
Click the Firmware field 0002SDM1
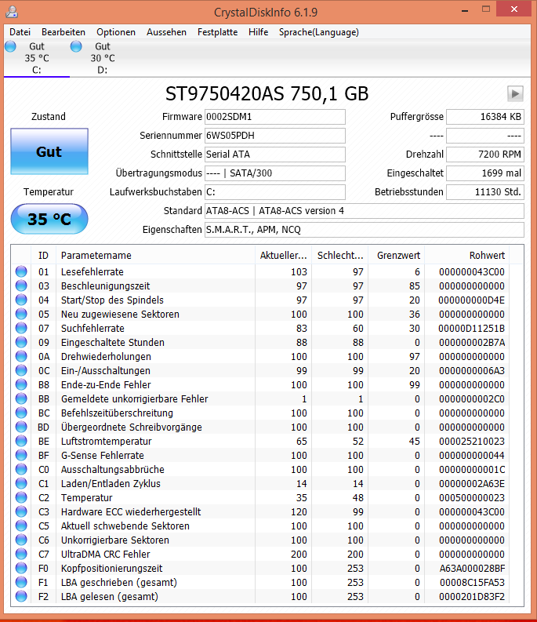(275, 117)
